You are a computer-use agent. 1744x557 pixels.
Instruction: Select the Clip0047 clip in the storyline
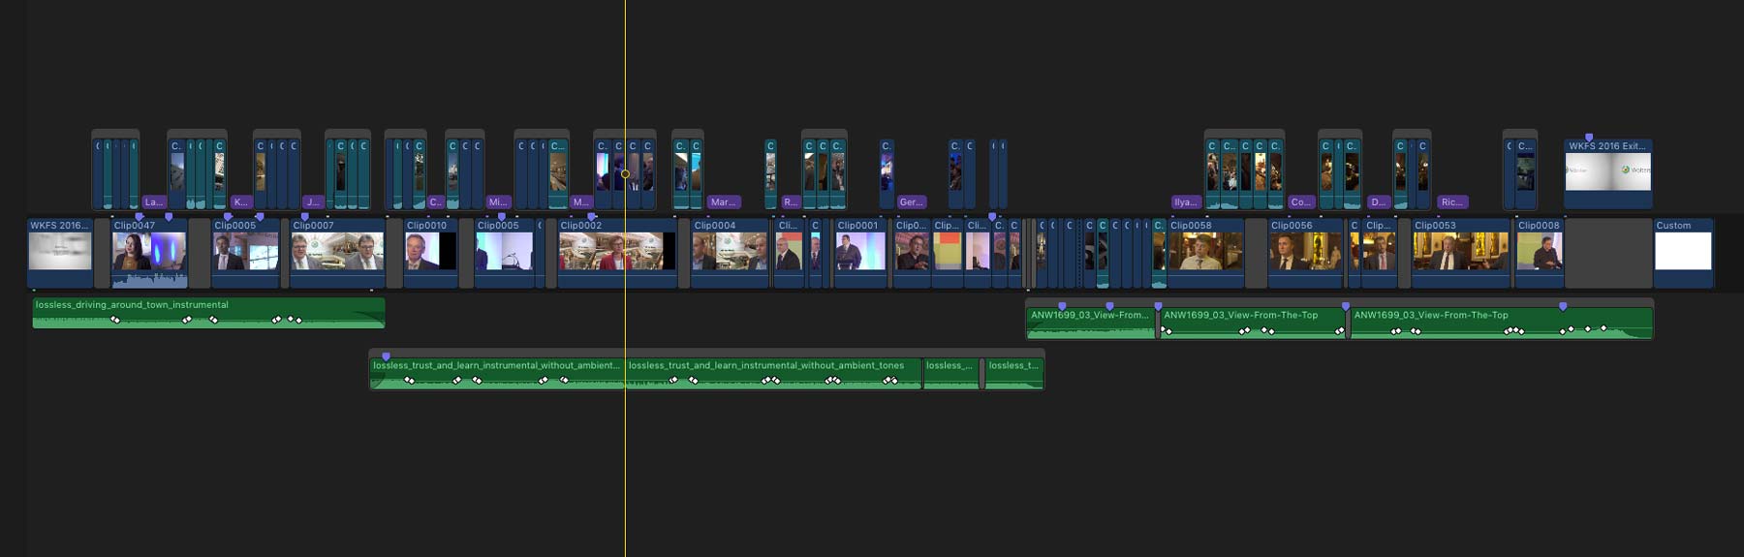pyautogui.click(x=150, y=253)
